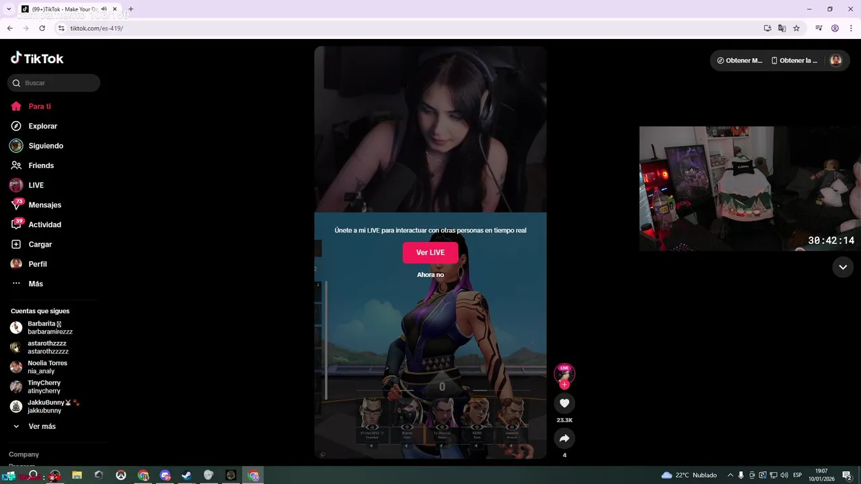The width and height of the screenshot is (861, 484).
Task: Click the Ver LIVE button
Action: point(430,253)
